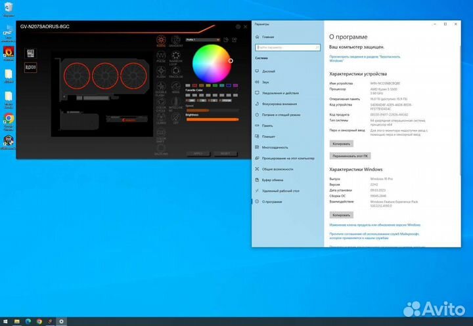This screenshot has height=326, width=473.
Task: Choose the Pulse lighting effect
Action: 161,56
